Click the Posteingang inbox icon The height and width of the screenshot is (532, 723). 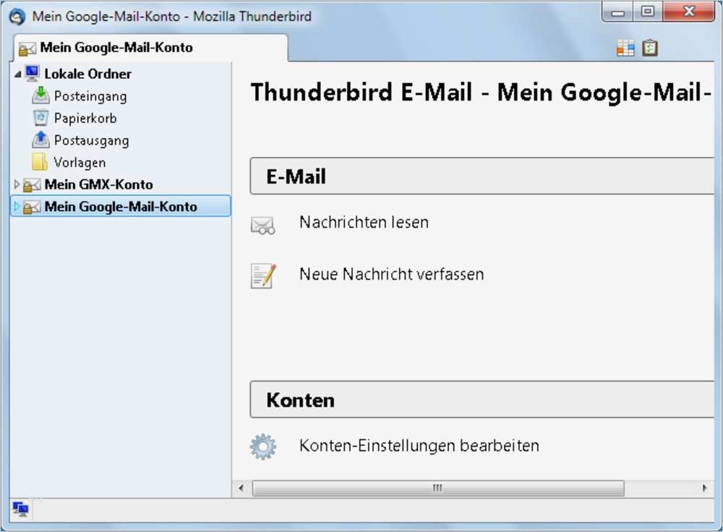[40, 95]
